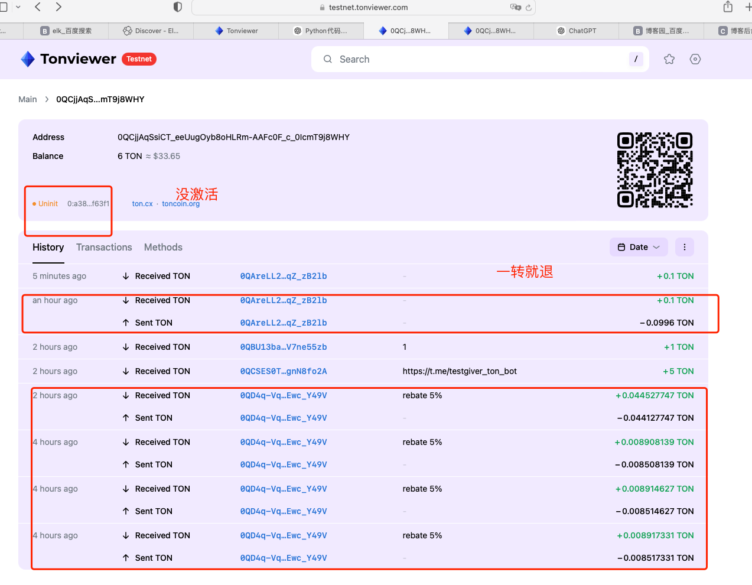Reload page with the refresh icon
The height and width of the screenshot is (585, 752).
pyautogui.click(x=529, y=8)
